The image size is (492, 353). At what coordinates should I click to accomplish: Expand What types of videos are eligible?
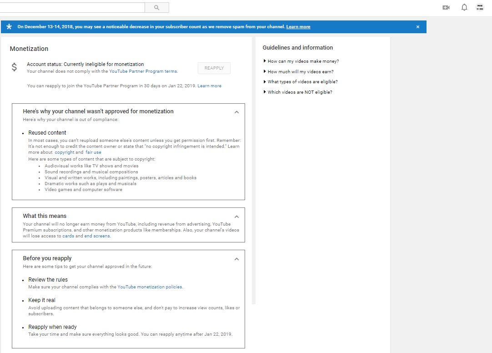pyautogui.click(x=301, y=82)
